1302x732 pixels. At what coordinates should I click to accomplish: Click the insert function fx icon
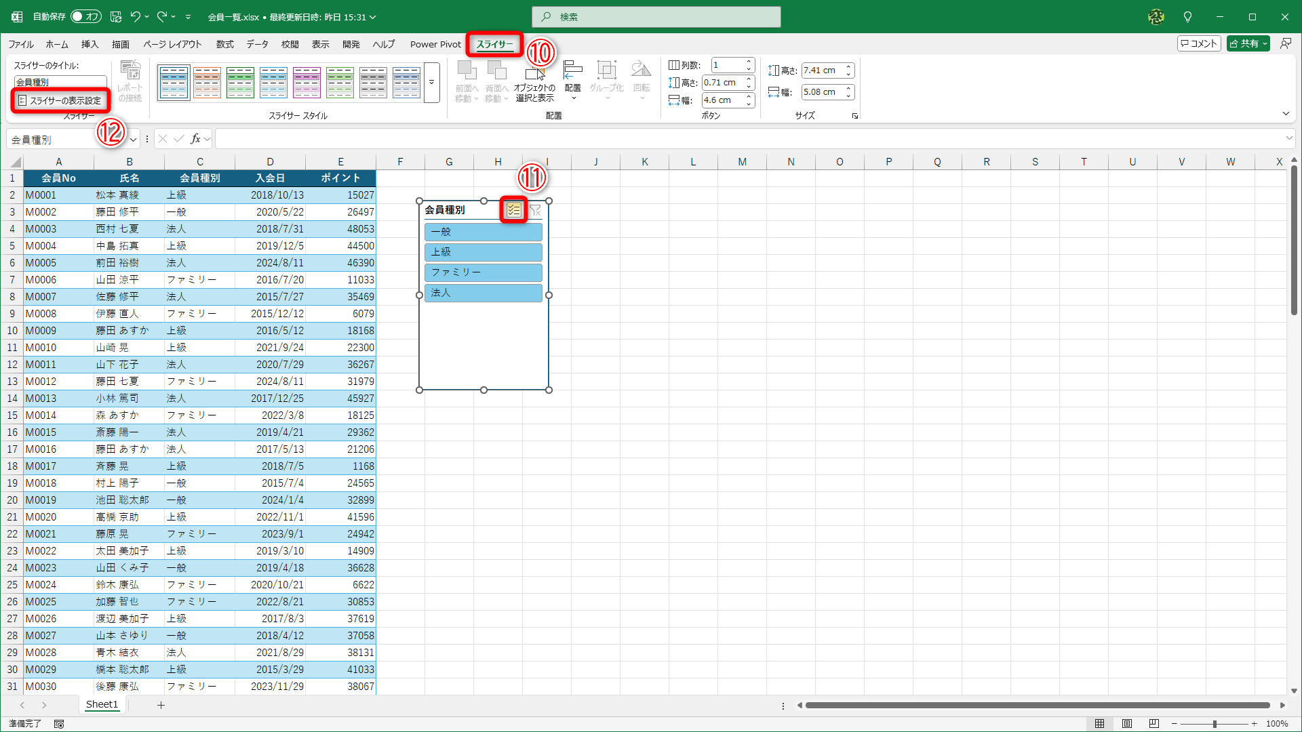pos(195,139)
